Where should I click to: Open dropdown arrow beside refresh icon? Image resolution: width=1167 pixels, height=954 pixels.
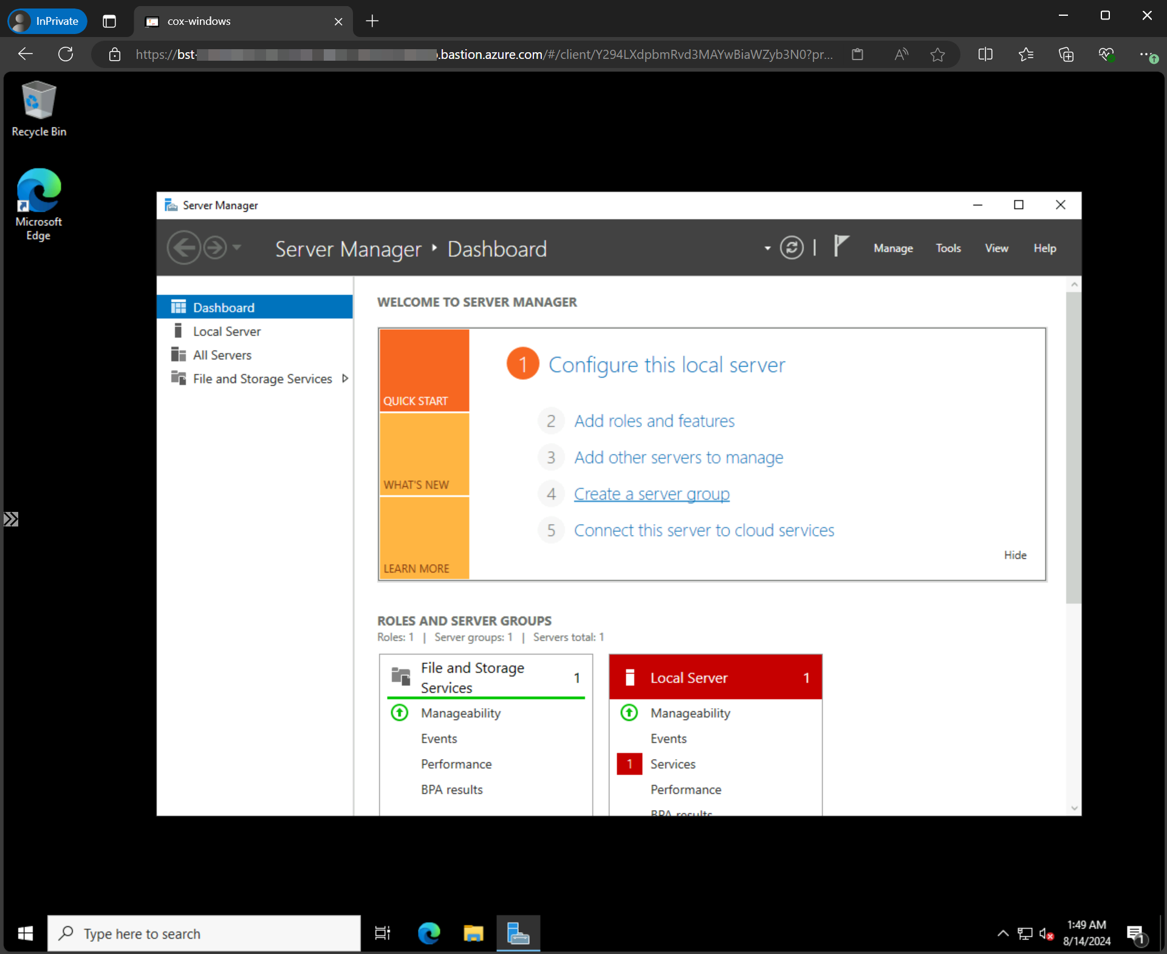(x=767, y=248)
